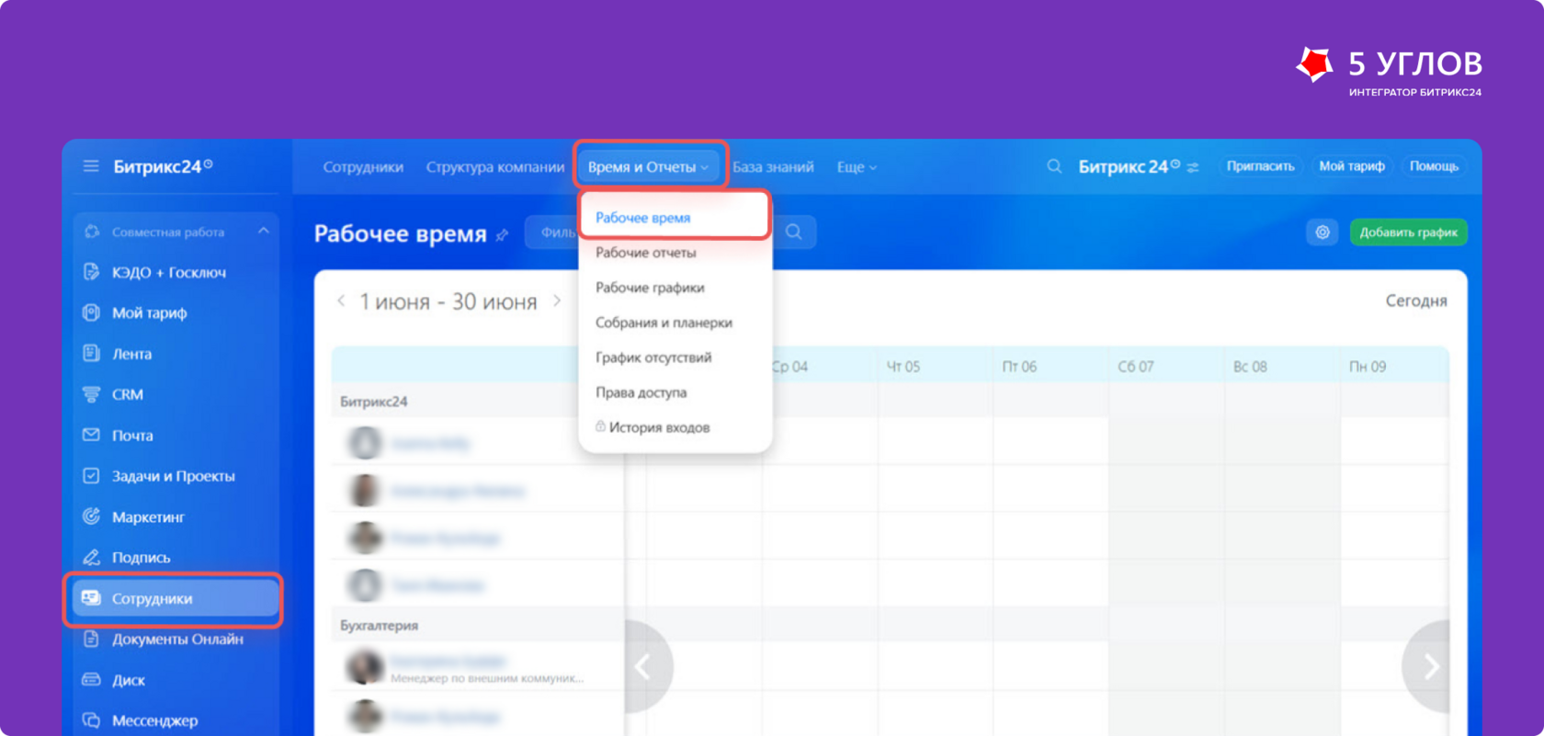Screen dimensions: 1544x736
Task: Click КЭДО + Госключ sidebar icon
Action: (x=91, y=272)
